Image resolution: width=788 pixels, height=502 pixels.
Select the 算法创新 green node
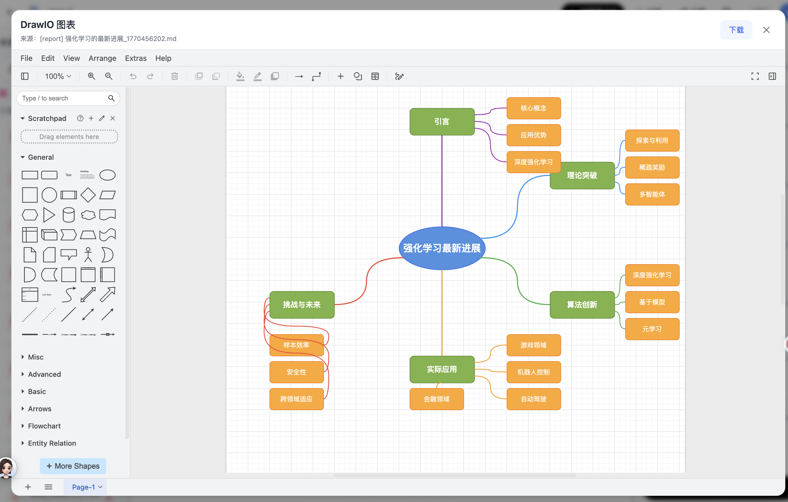pyautogui.click(x=582, y=305)
